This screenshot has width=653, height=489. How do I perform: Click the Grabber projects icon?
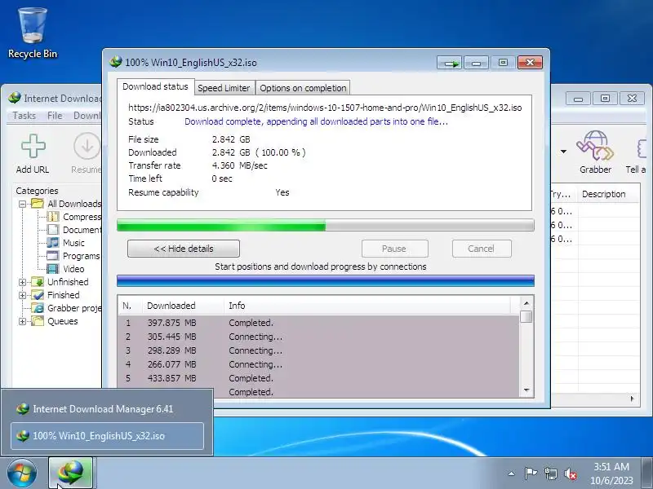coord(38,308)
